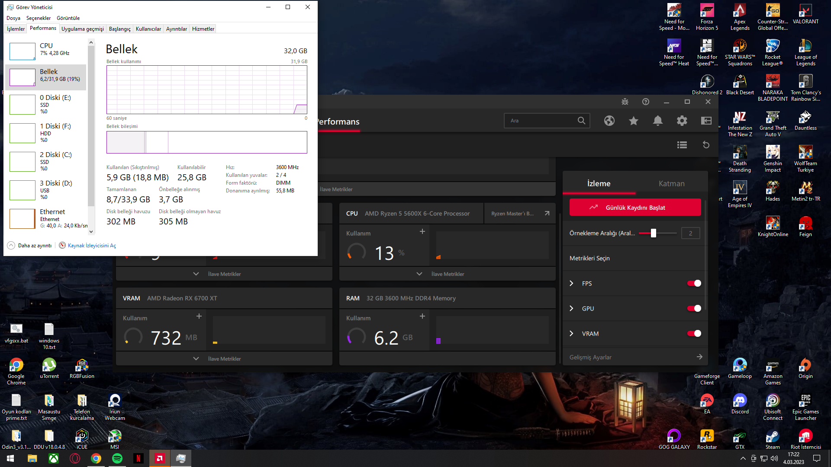This screenshot has height=467, width=831.
Task: Toggle the AMD sidebar panel icon
Action: tap(706, 121)
